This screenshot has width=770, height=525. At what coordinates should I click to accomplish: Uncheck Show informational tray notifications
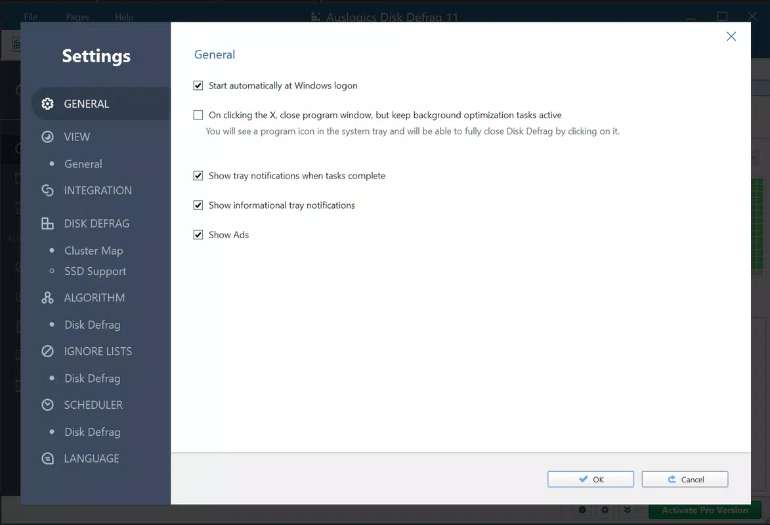click(x=198, y=205)
